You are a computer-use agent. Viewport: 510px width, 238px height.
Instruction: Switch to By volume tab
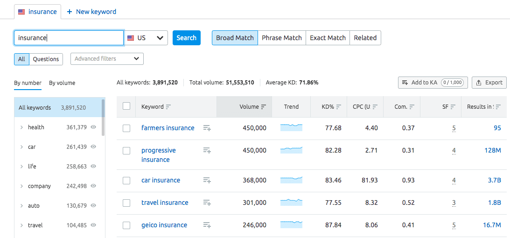pos(62,83)
